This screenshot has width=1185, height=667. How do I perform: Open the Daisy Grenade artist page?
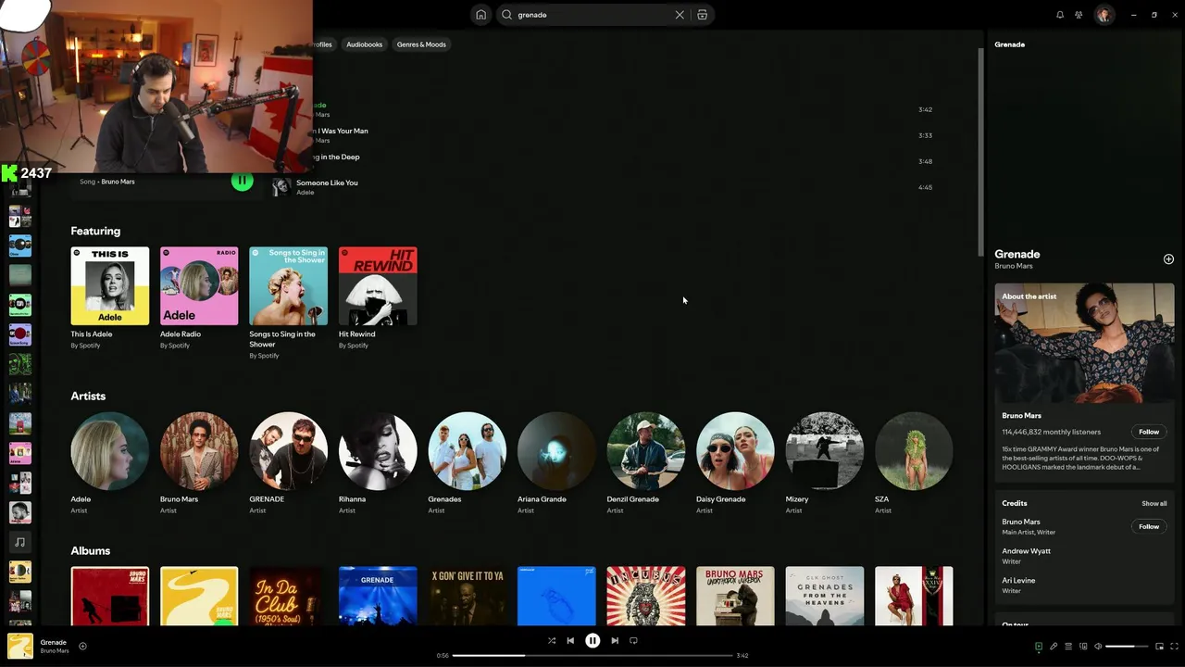tap(735, 451)
